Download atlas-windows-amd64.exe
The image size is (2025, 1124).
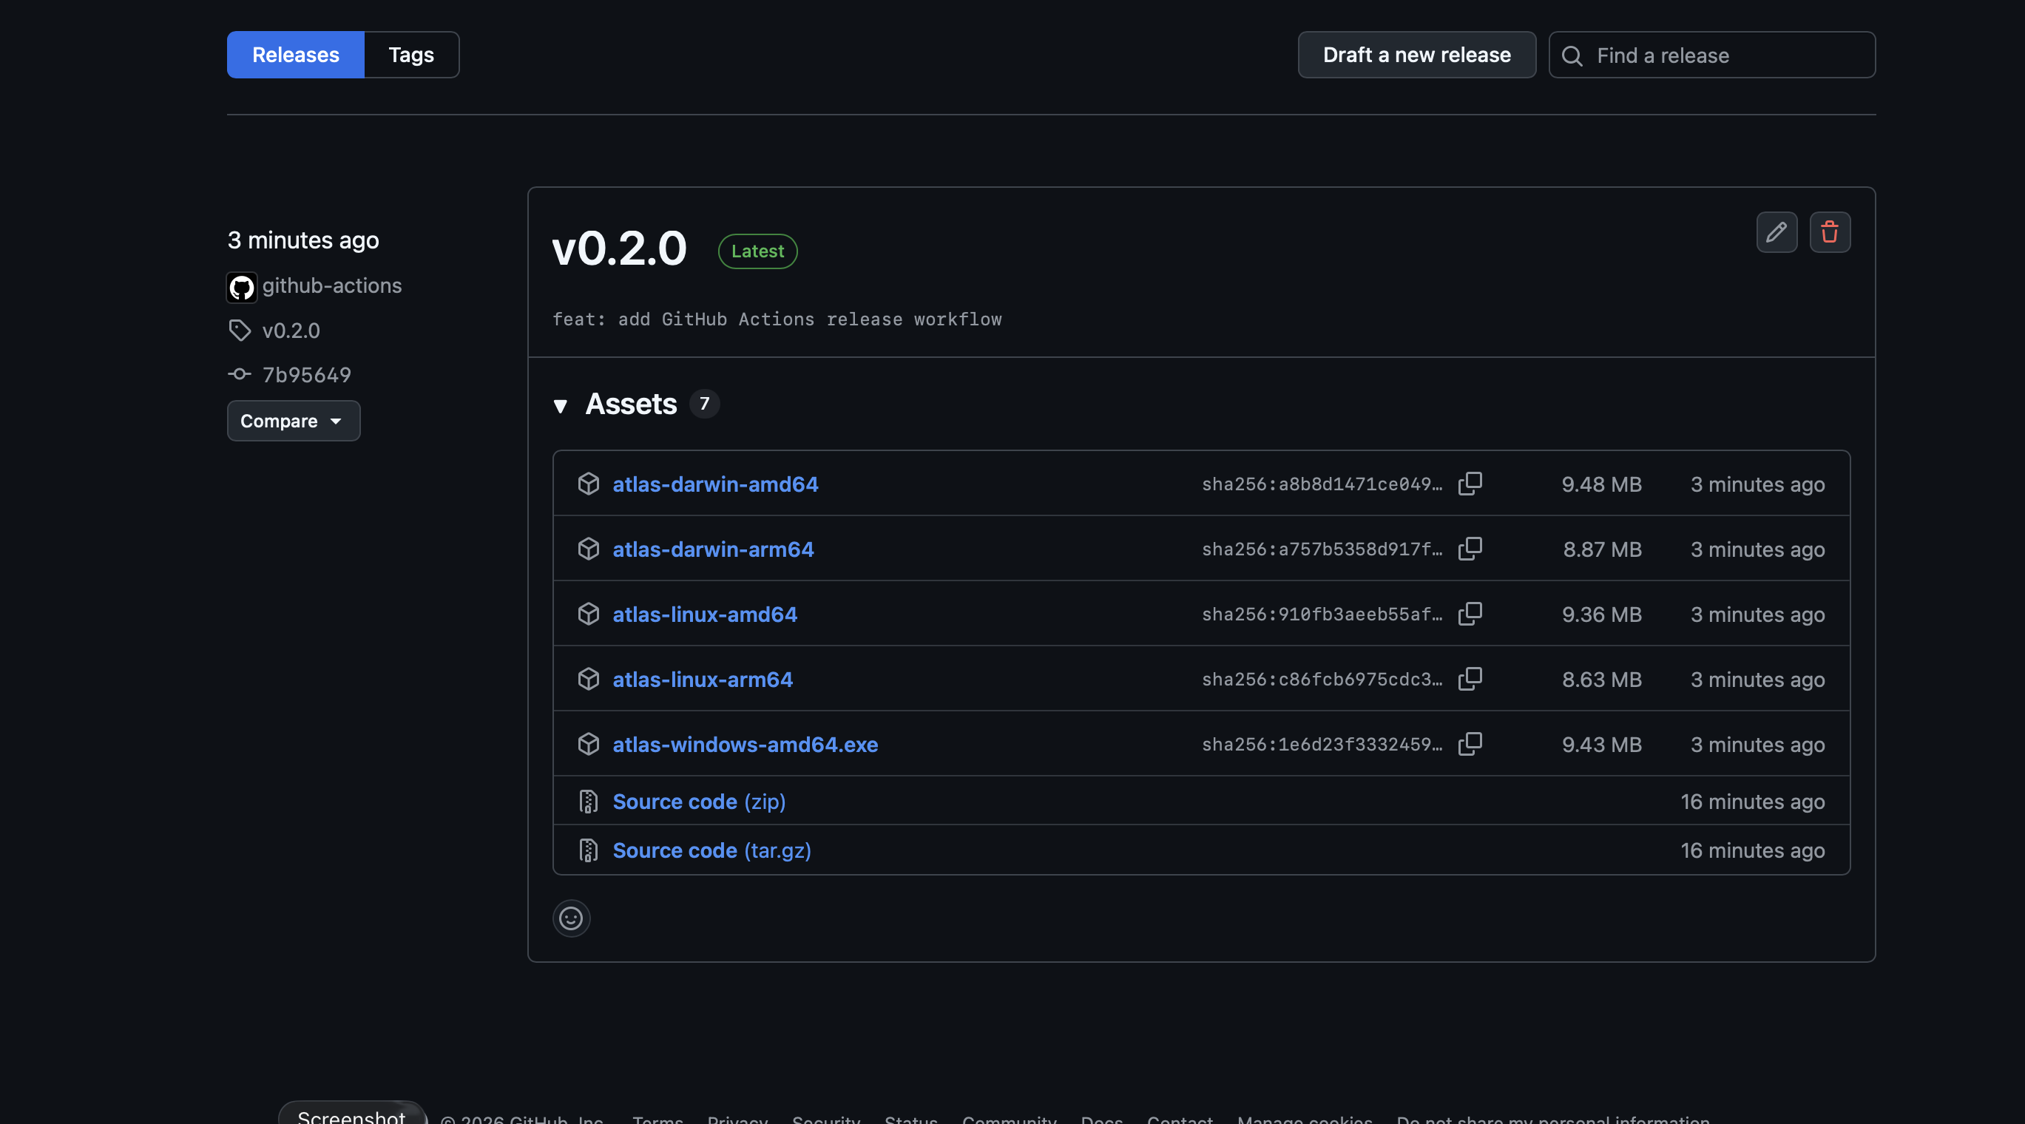click(x=746, y=745)
